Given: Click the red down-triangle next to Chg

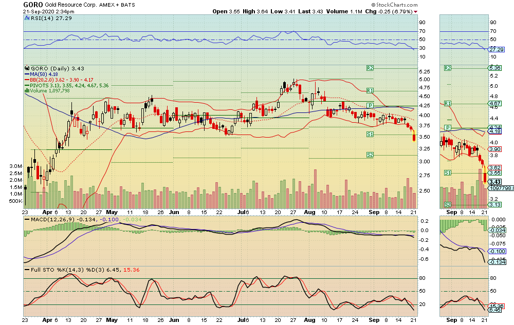Looking at the screenshot, I should [x=416, y=12].
